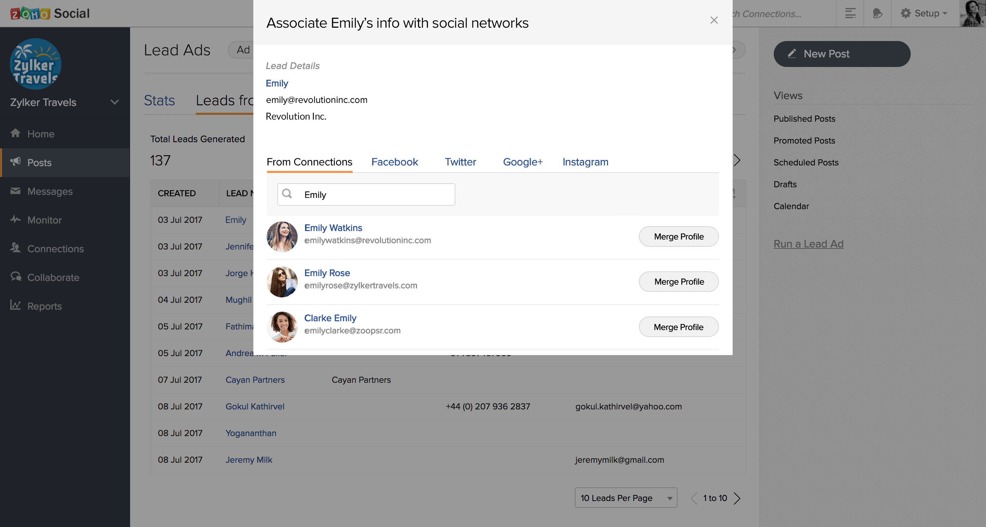Image resolution: width=986 pixels, height=527 pixels.
Task: Open Mughil lead in table
Action: 239,300
